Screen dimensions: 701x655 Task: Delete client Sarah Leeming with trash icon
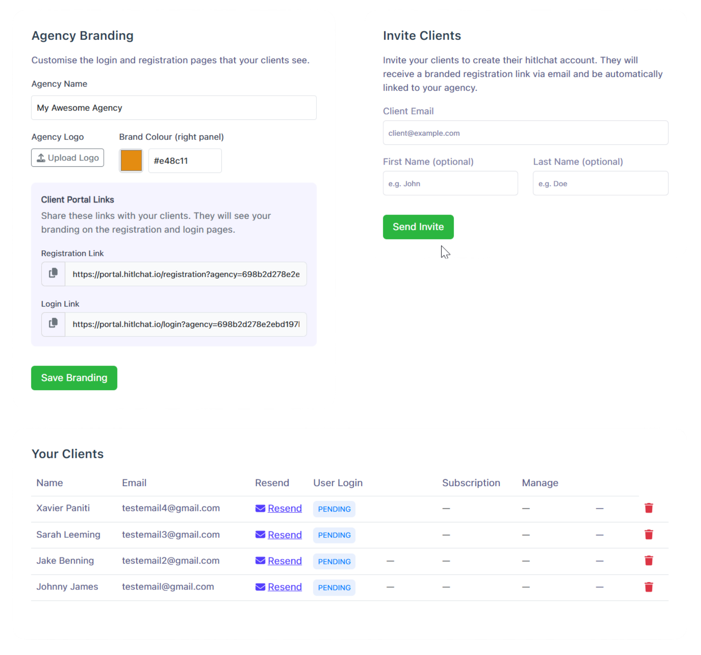coord(649,534)
